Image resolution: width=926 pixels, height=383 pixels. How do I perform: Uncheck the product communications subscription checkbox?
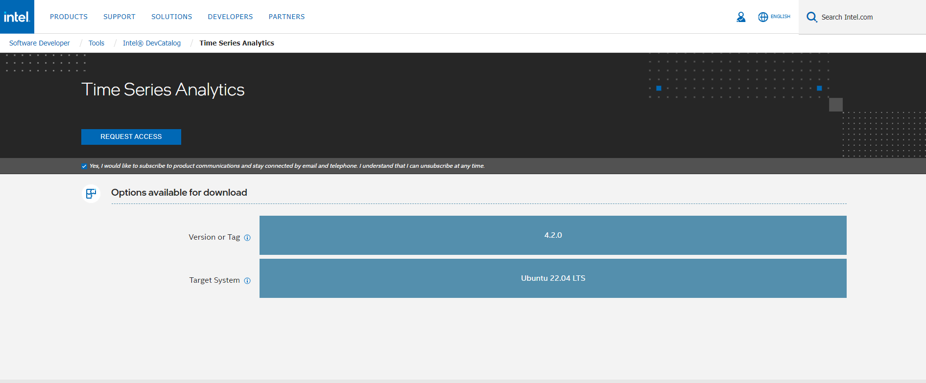click(84, 166)
